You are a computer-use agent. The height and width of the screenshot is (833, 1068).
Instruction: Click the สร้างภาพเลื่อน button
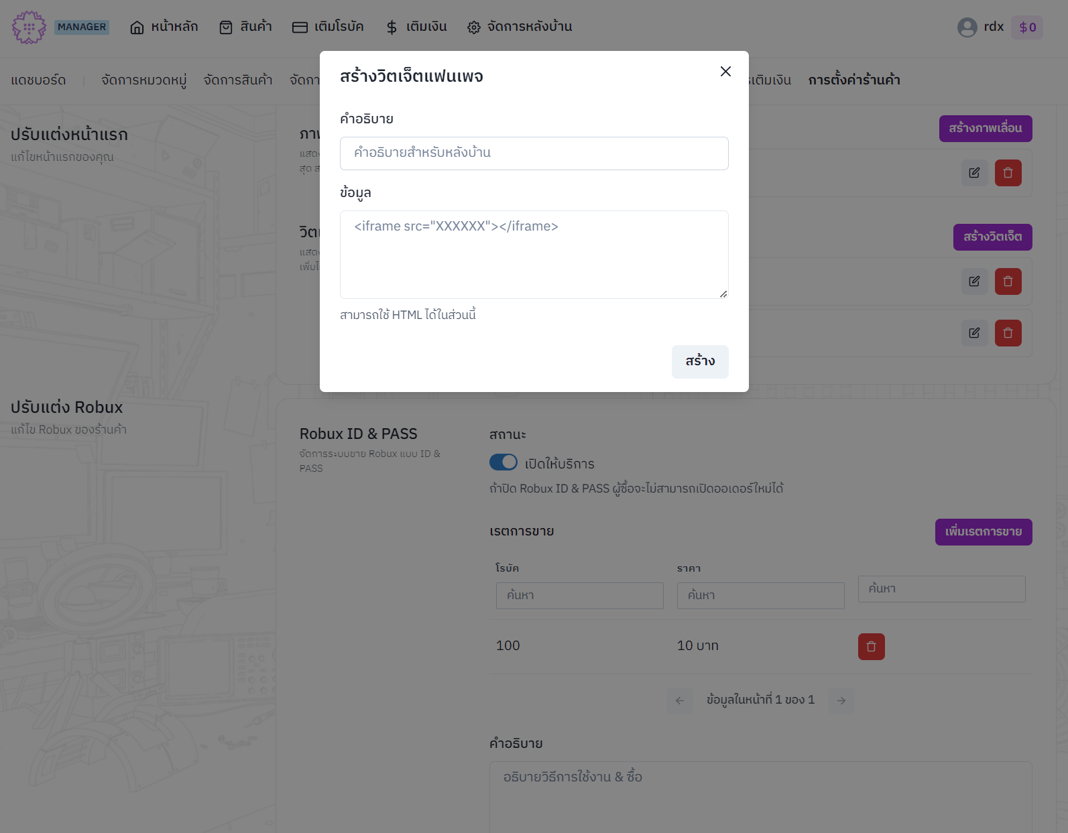point(985,129)
